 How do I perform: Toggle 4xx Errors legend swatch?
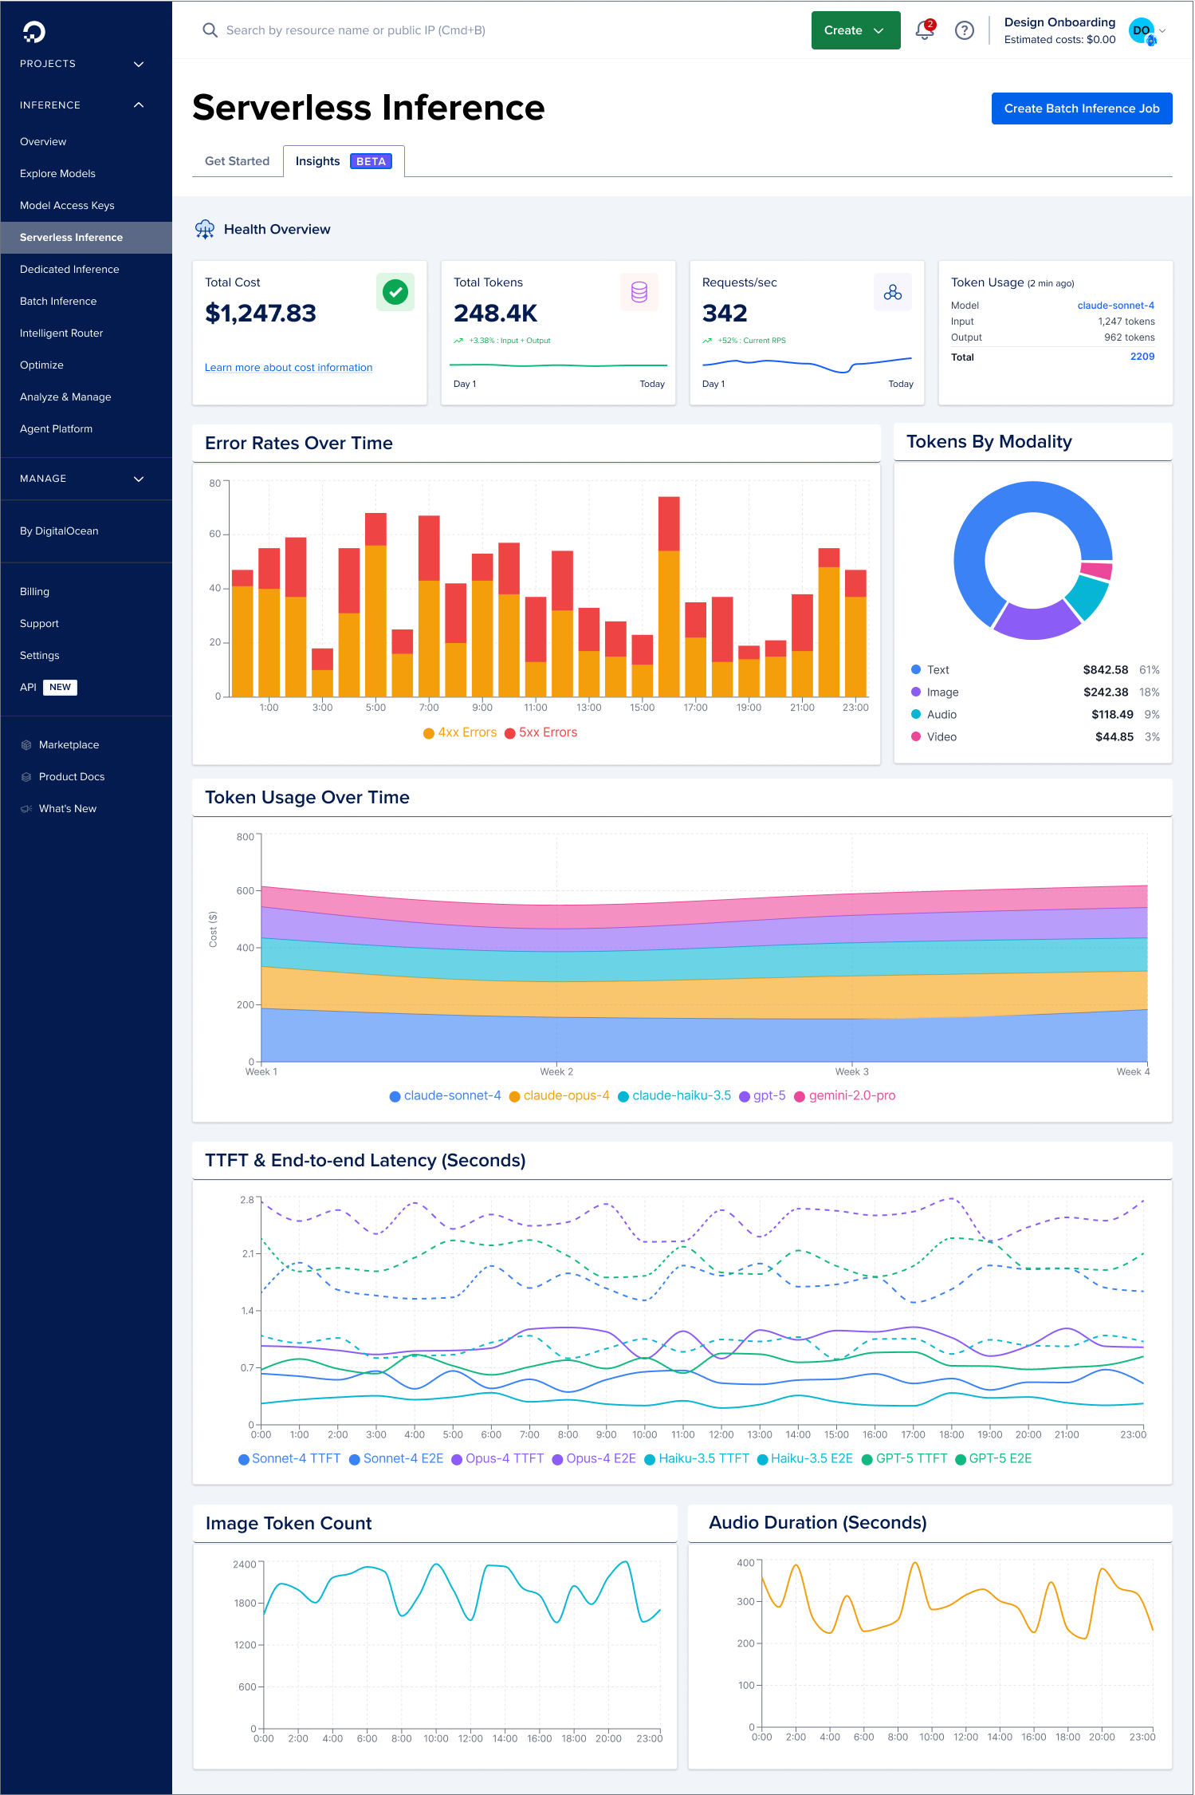[x=429, y=733]
